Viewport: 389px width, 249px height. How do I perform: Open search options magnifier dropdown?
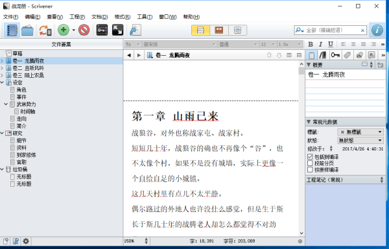tap(300, 30)
